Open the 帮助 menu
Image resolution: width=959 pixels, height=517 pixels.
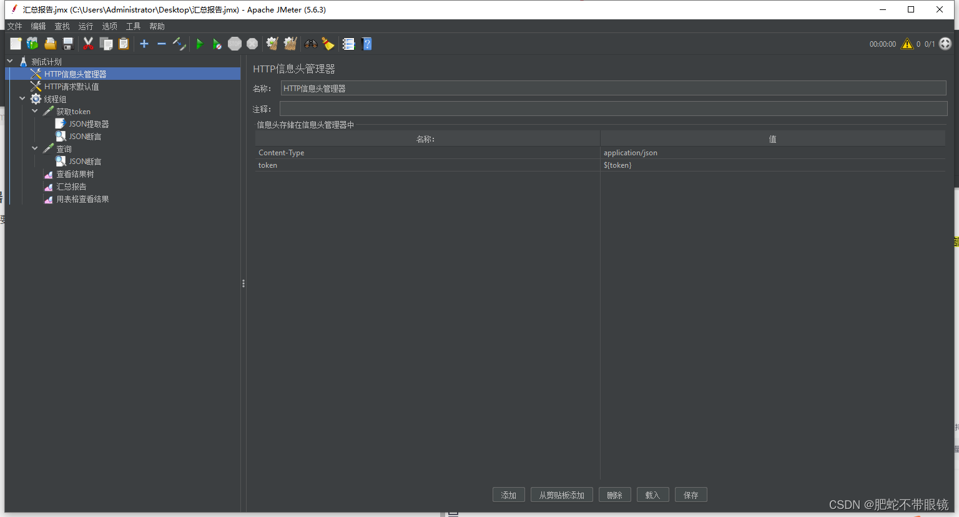[x=157, y=26]
